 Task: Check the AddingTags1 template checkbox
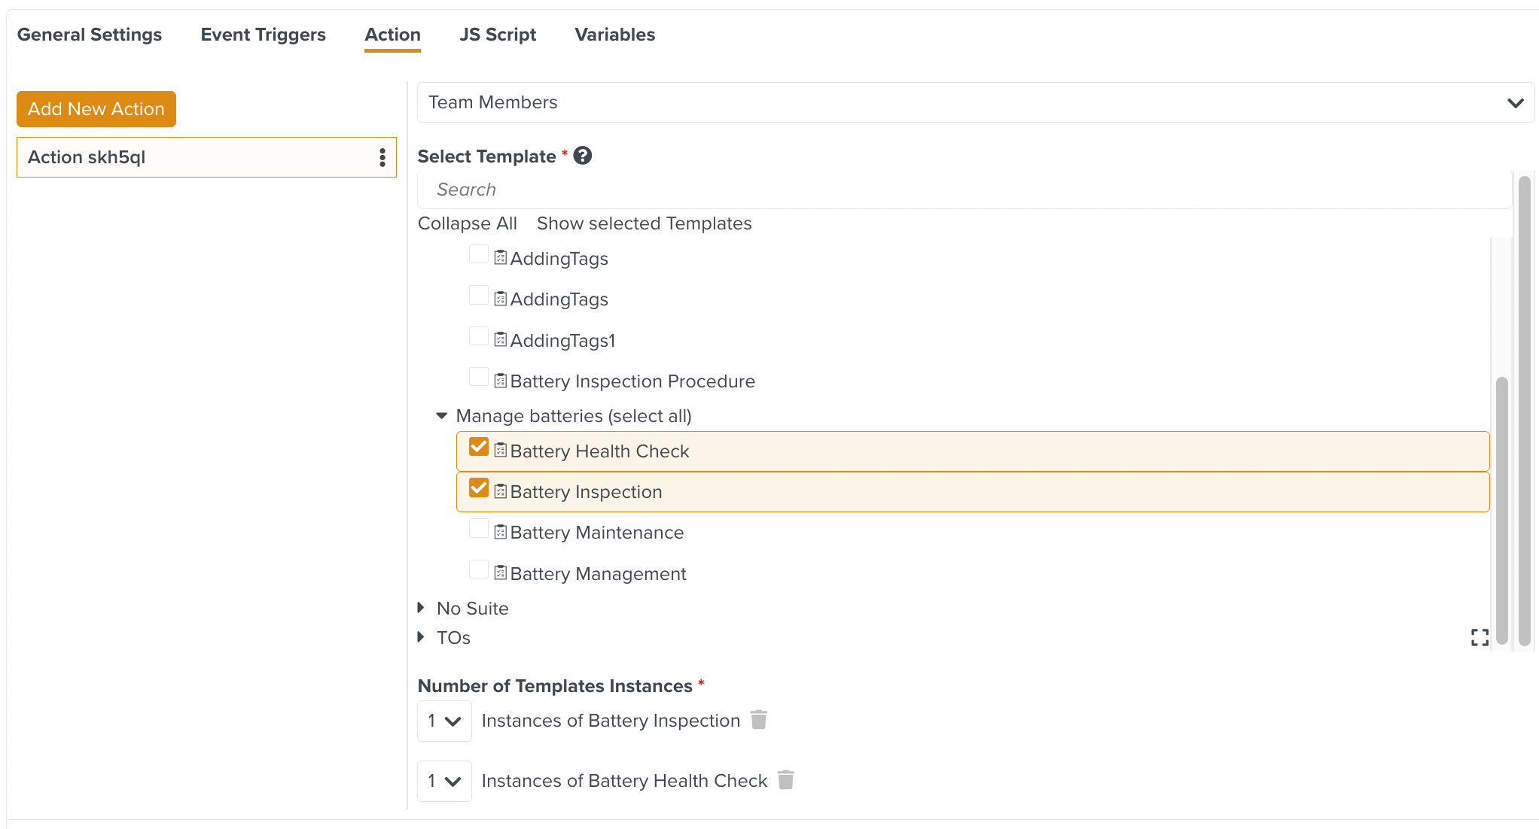coord(479,336)
